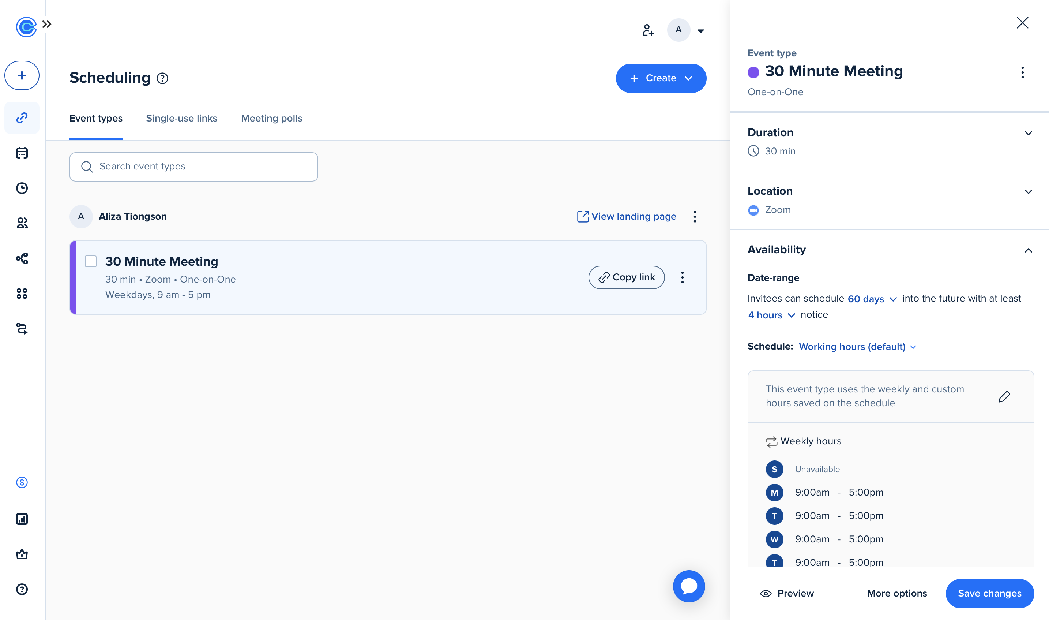Viewport: 1049px width, 620px height.
Task: Open View landing page link
Action: pos(627,216)
